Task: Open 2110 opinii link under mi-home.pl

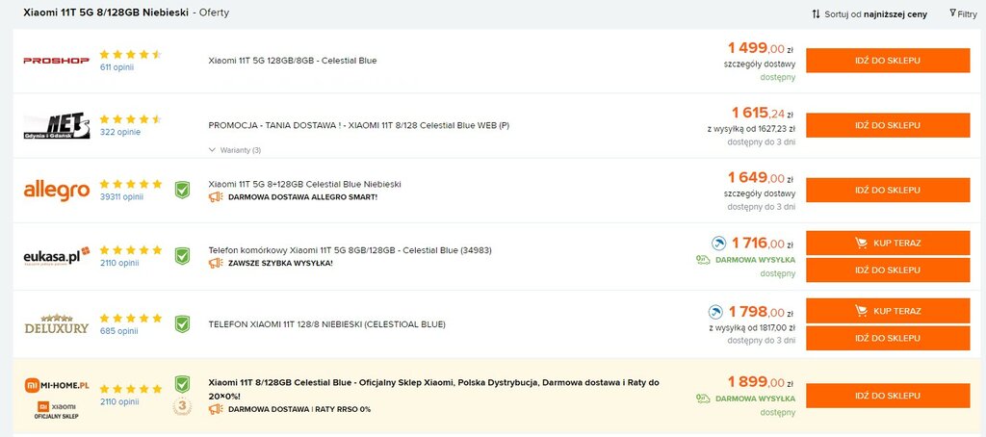Action: [118, 401]
